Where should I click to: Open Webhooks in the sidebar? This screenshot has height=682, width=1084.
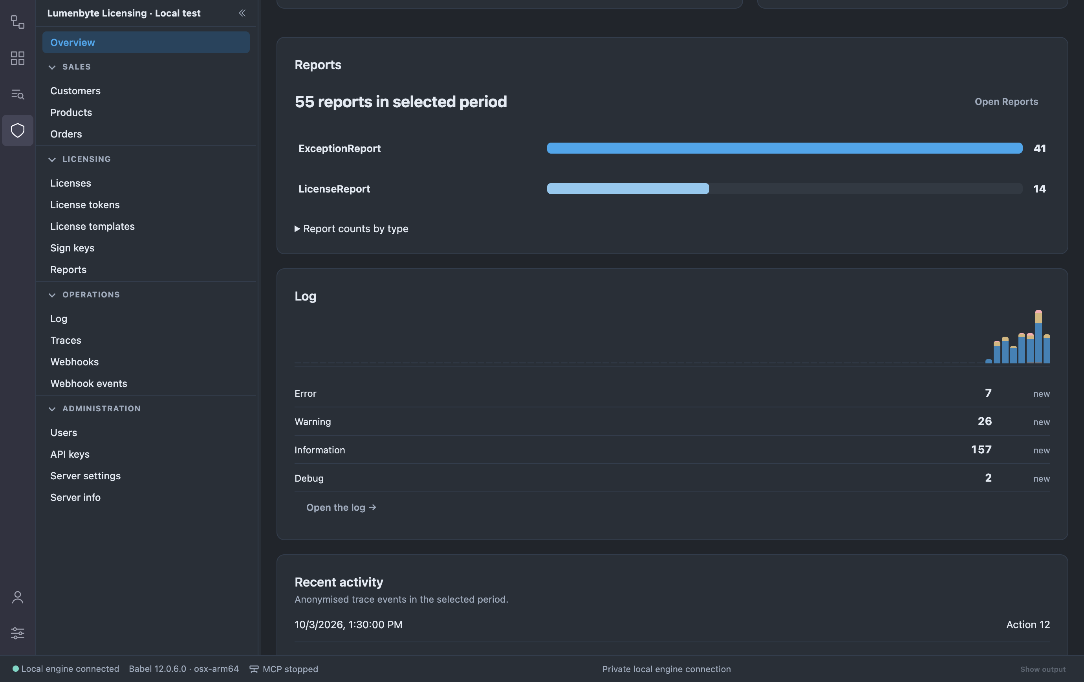146,362
